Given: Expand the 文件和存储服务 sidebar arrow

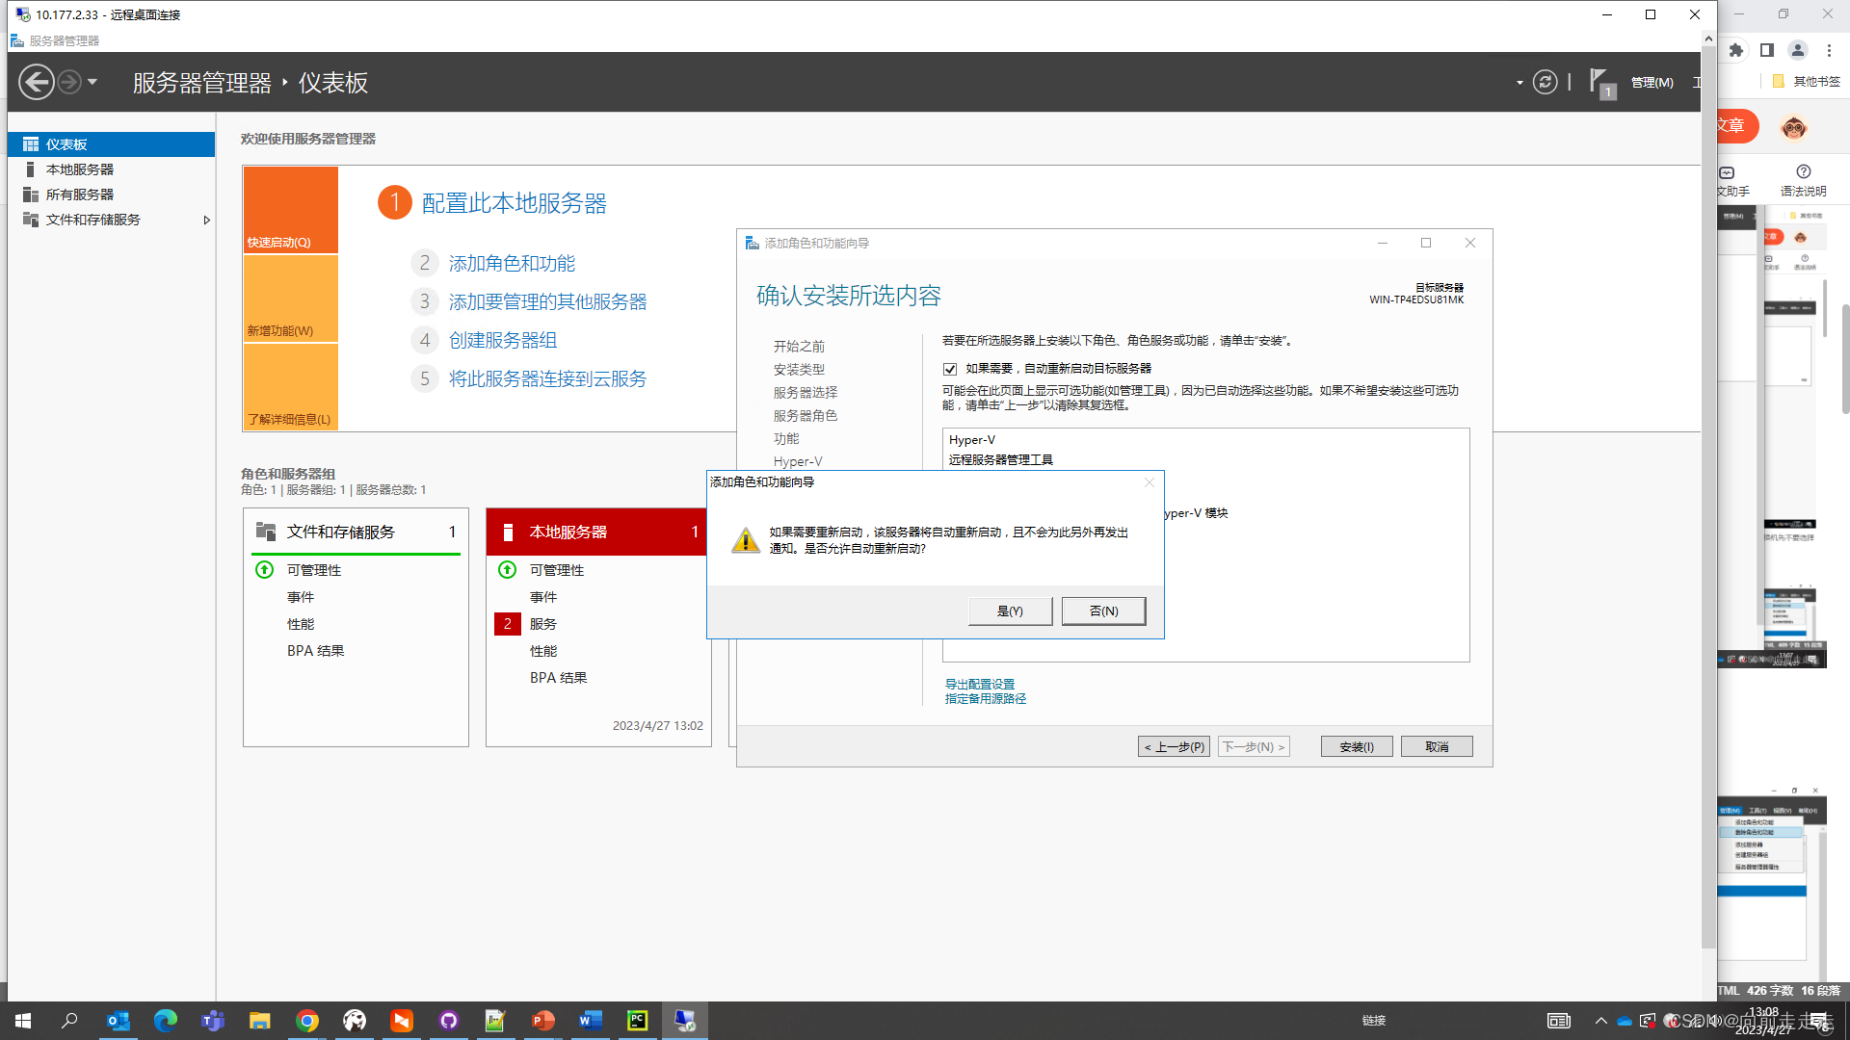Looking at the screenshot, I should (206, 220).
